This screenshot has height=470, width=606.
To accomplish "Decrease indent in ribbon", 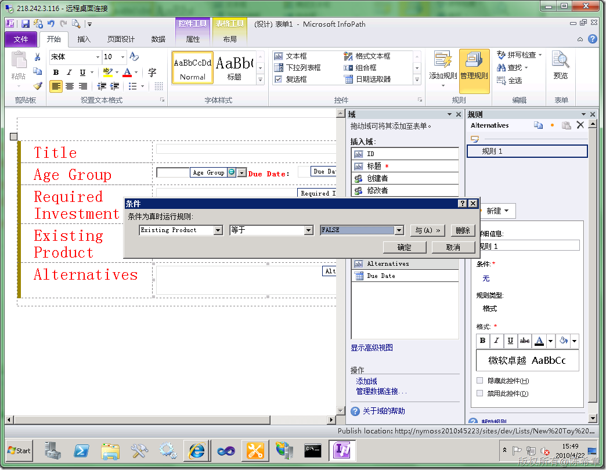I will coord(102,86).
